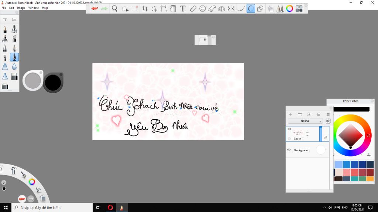The image size is (378, 212).
Task: Hide Layer1 using its eye icon
Action: (289, 129)
